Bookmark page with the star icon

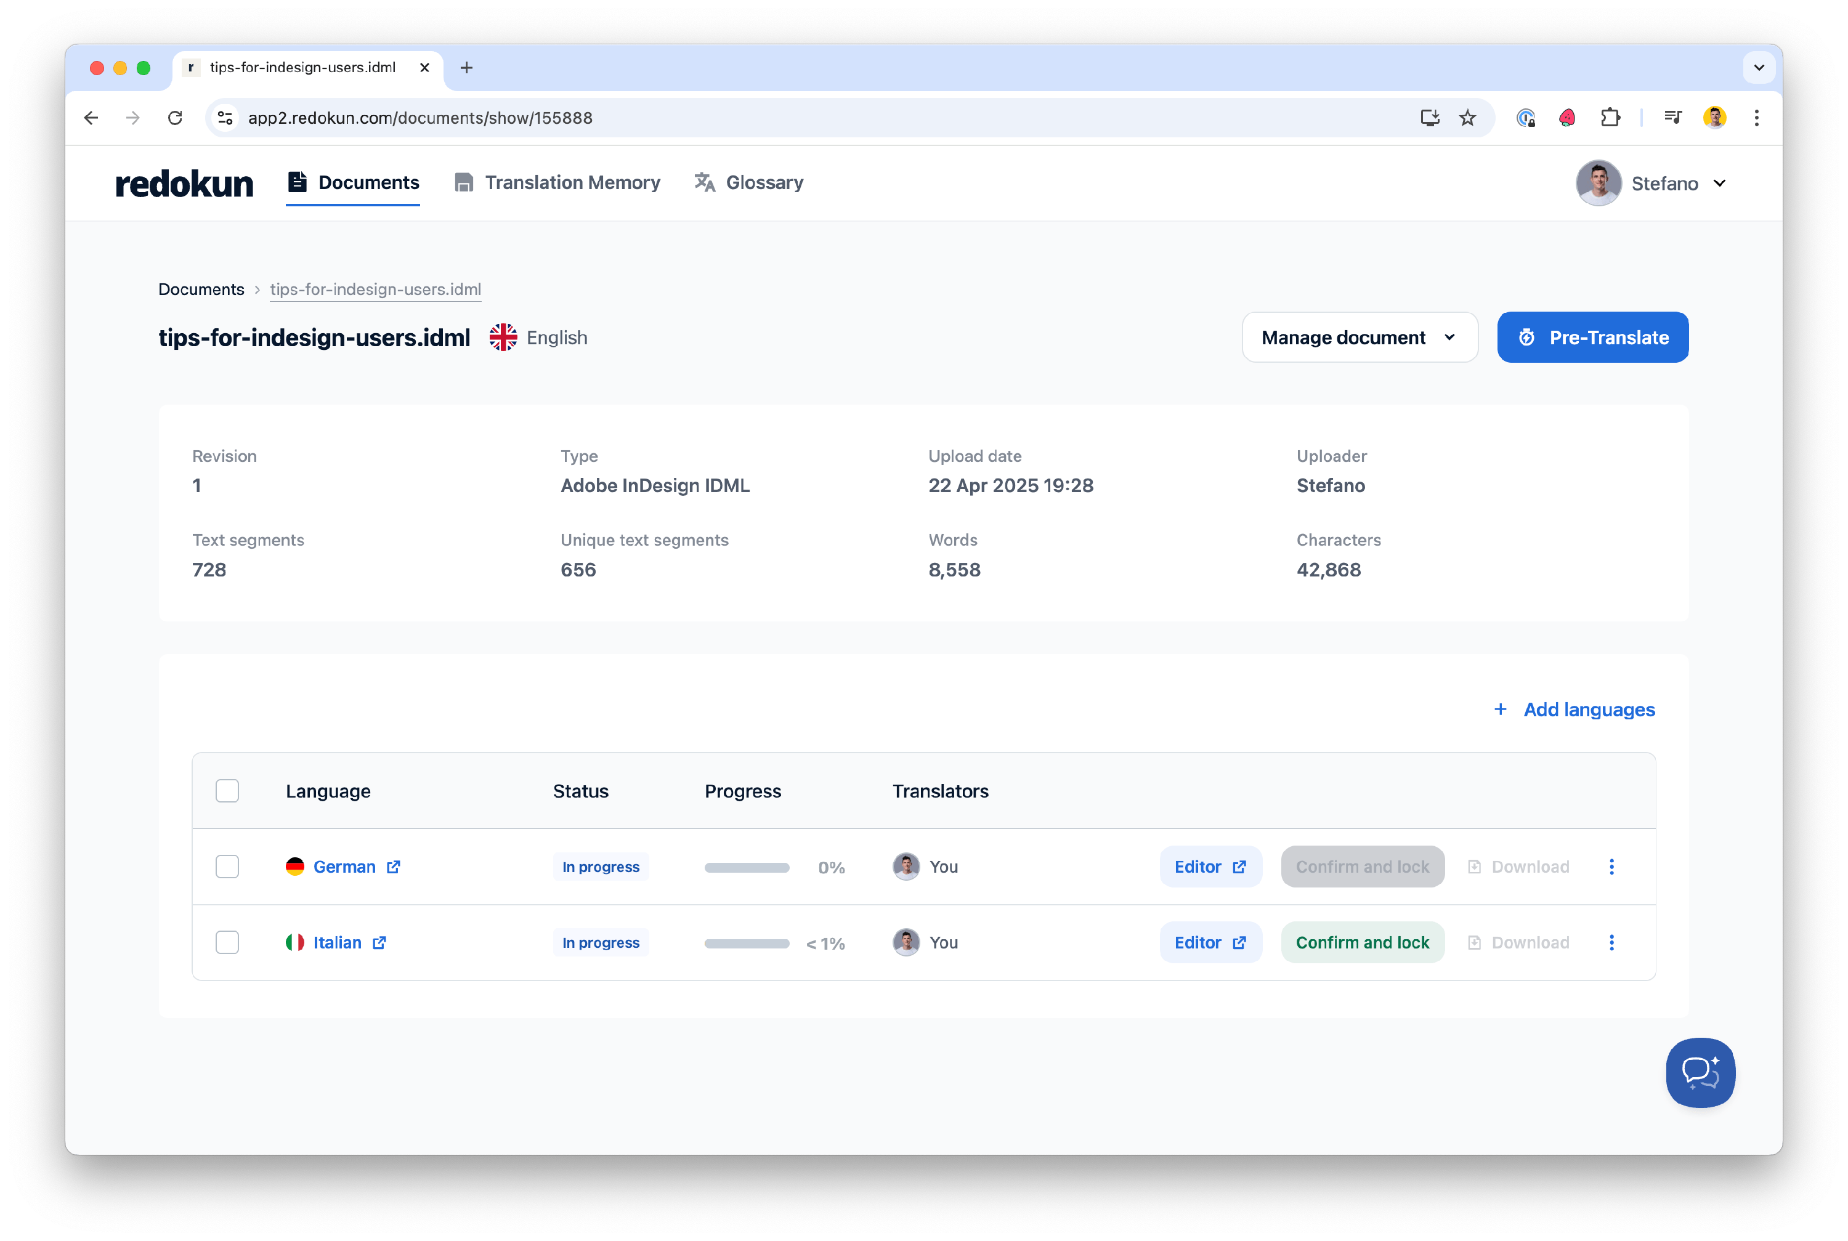pyautogui.click(x=1467, y=118)
